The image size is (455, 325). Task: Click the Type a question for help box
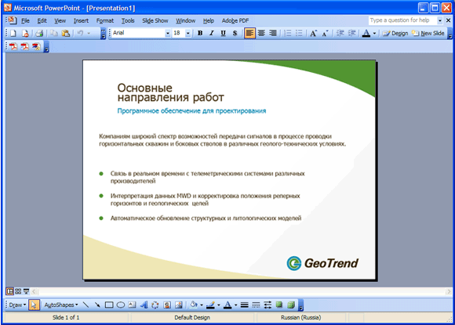(402, 20)
